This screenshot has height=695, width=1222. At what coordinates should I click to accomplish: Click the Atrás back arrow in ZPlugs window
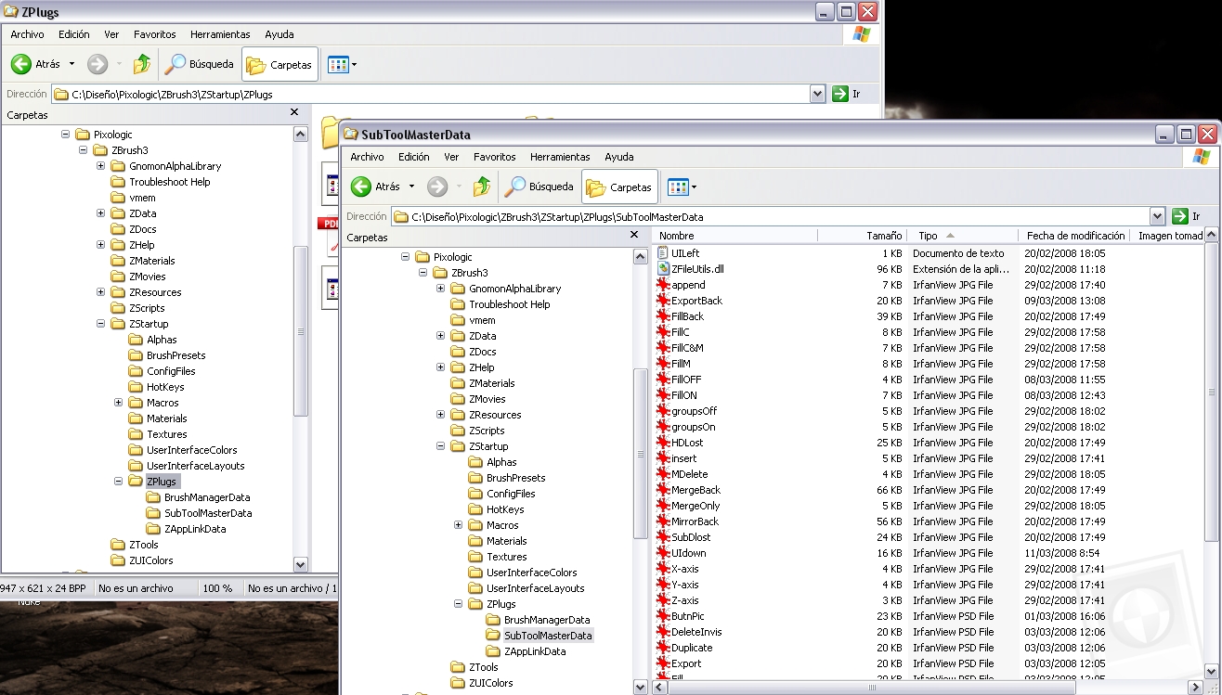21,64
